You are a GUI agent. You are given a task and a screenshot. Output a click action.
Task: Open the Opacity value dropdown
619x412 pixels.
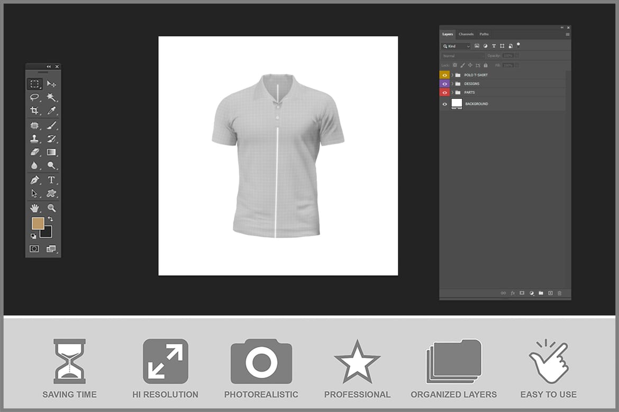pyautogui.click(x=517, y=55)
